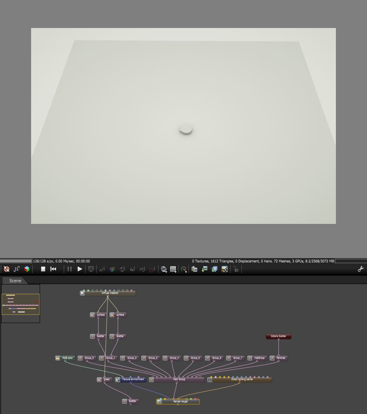
Task: Click the node graph minimap thumbnail
Action: (x=21, y=304)
